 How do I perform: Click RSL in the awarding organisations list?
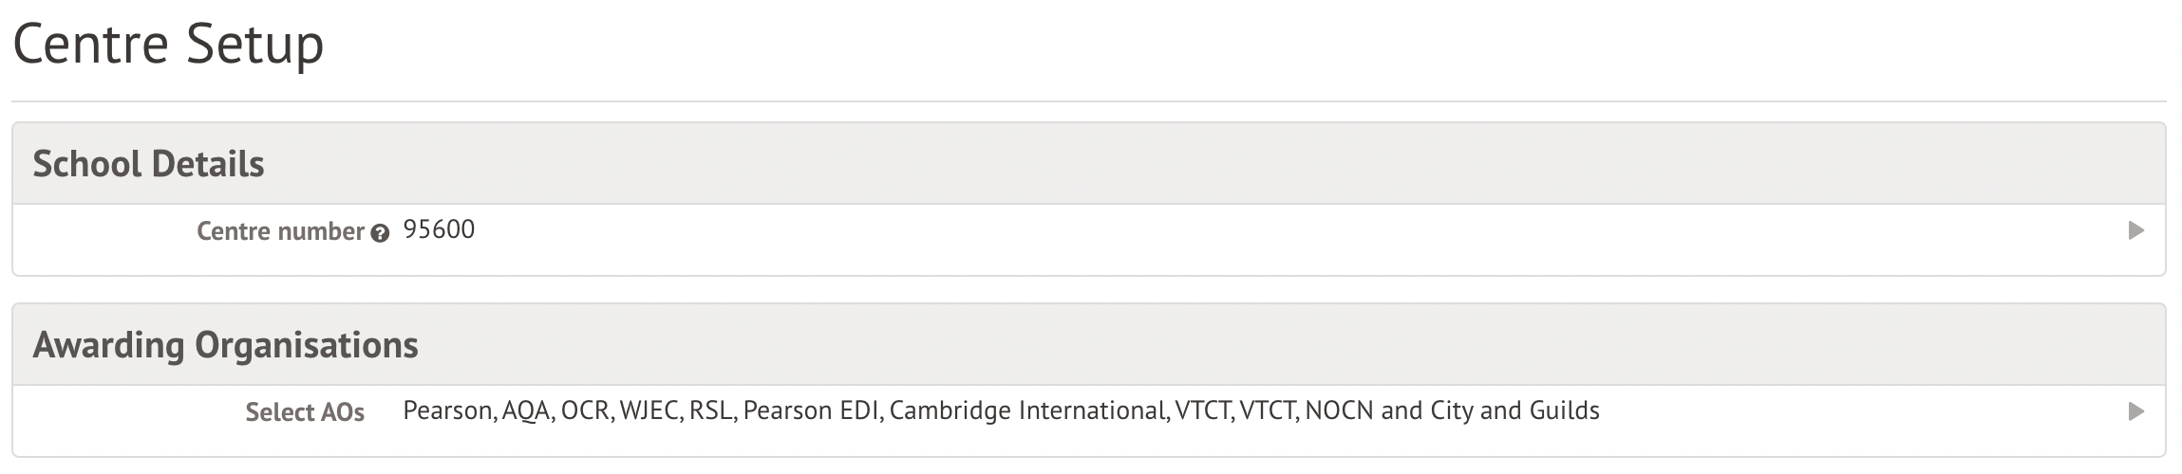pyautogui.click(x=709, y=410)
